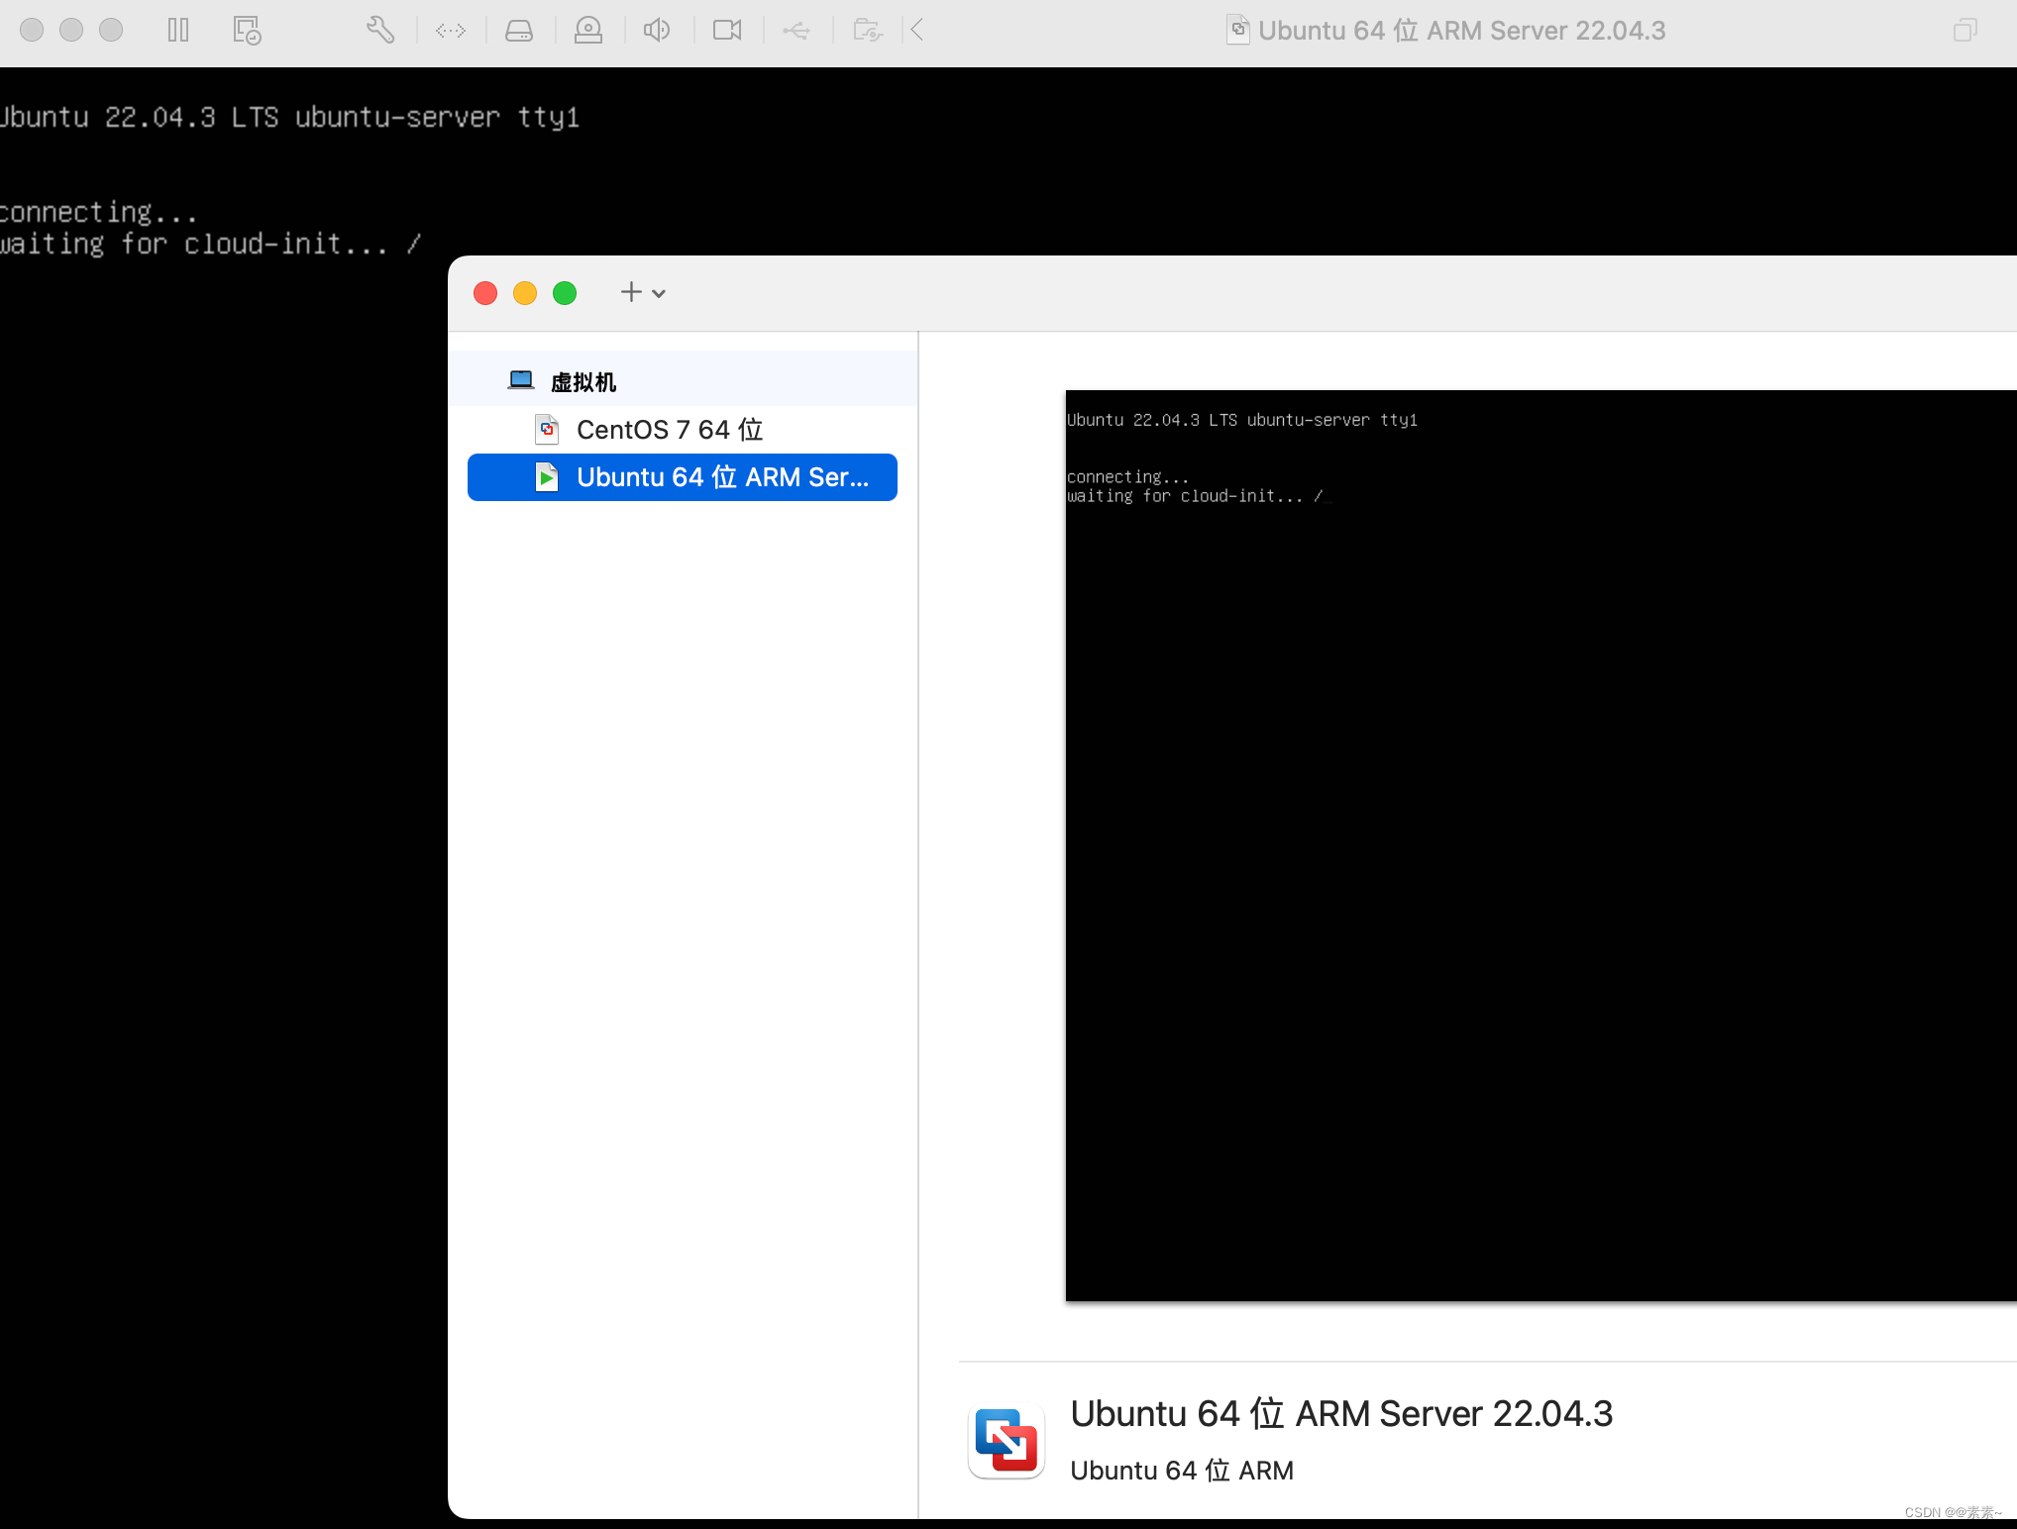
Task: Click the sound speaker icon in toolbar
Action: (657, 31)
